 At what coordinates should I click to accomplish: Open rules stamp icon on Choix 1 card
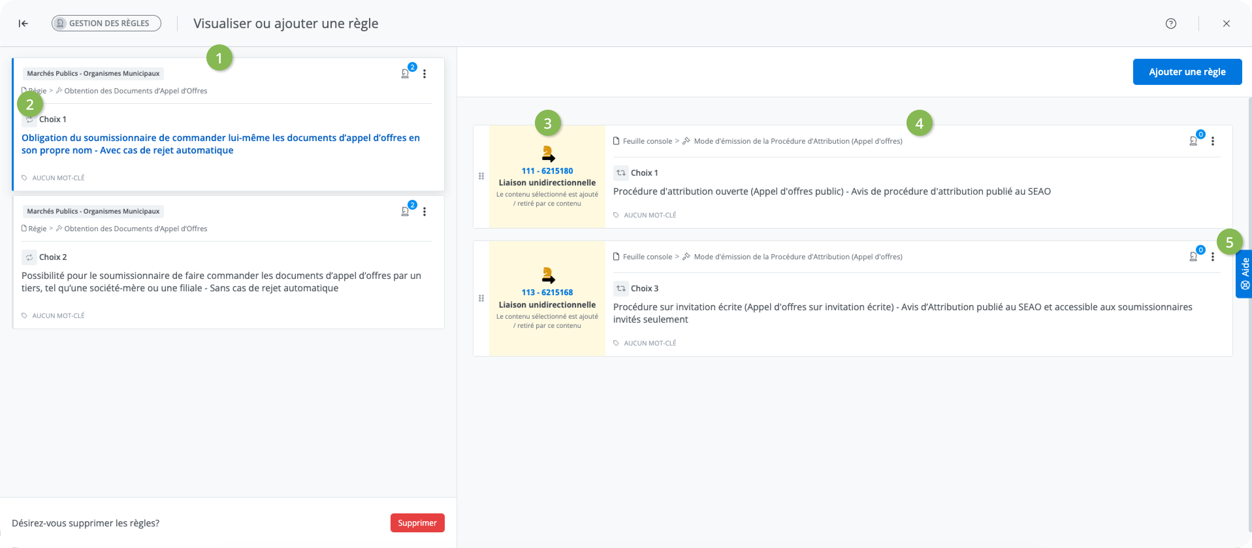pos(405,74)
